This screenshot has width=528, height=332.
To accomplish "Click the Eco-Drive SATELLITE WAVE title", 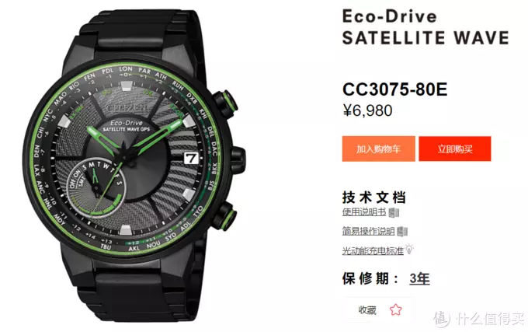I will pos(426,27).
